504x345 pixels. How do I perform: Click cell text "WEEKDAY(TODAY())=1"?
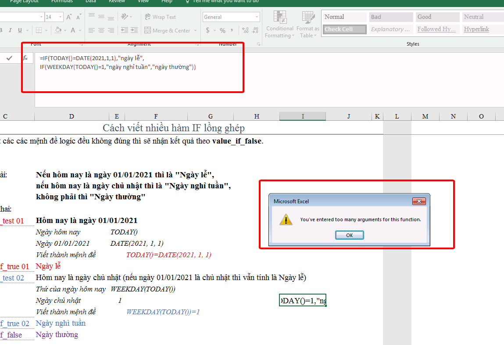pyautogui.click(x=163, y=312)
